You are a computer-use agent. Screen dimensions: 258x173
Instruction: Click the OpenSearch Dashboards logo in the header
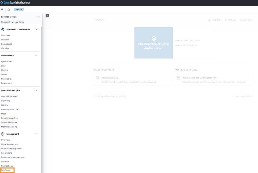tap(15, 3)
